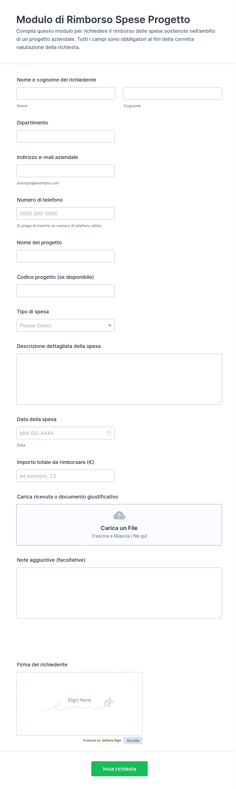Click the Note aggiuntive textarea
The height and width of the screenshot is (789, 236).
119,593
